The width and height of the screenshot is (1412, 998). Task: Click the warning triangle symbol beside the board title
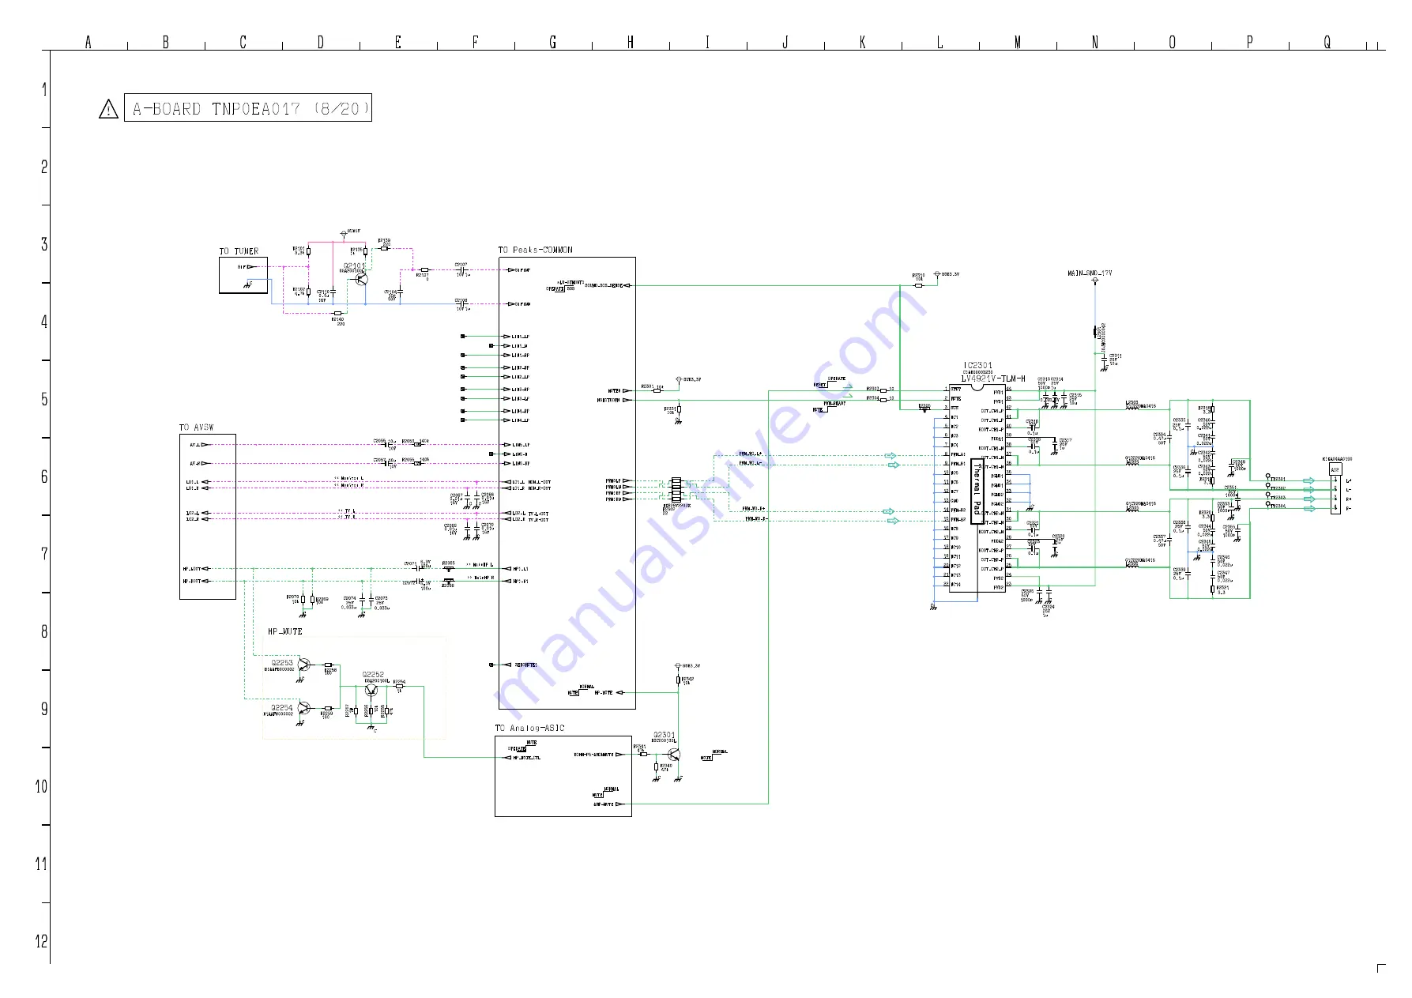click(108, 109)
